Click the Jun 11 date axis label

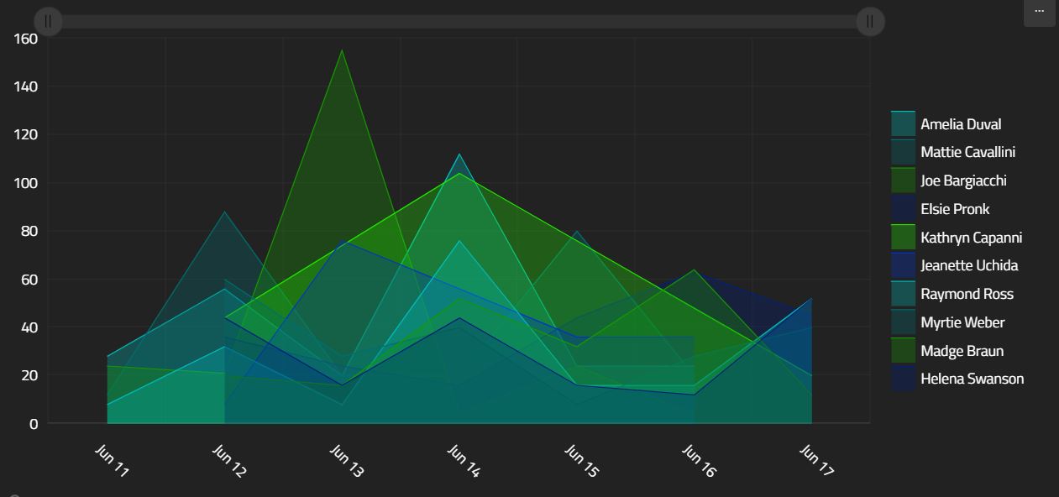[112, 461]
